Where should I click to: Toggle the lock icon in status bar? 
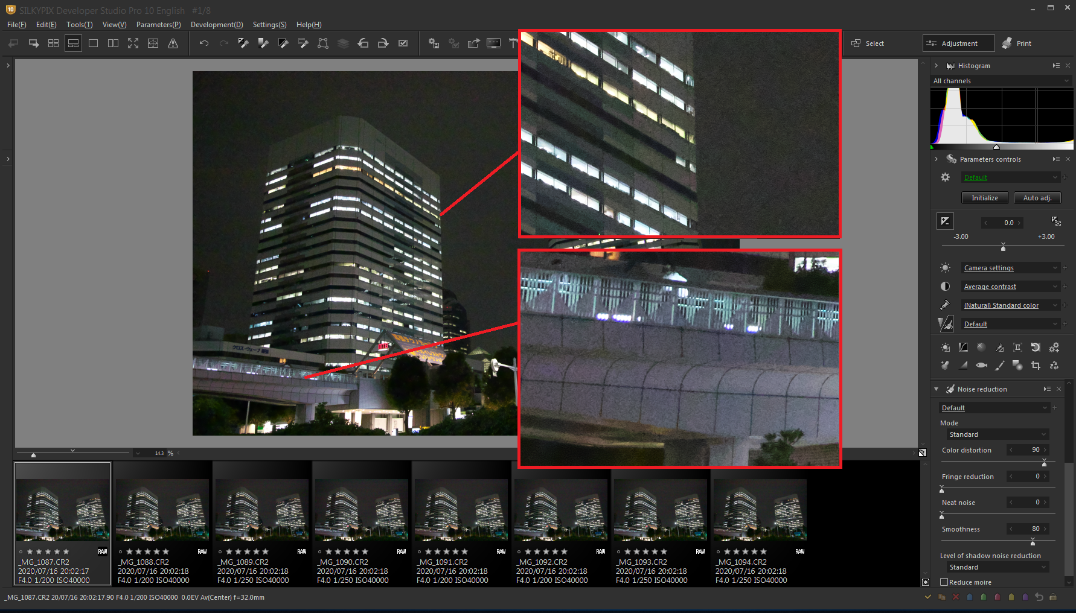click(1052, 597)
